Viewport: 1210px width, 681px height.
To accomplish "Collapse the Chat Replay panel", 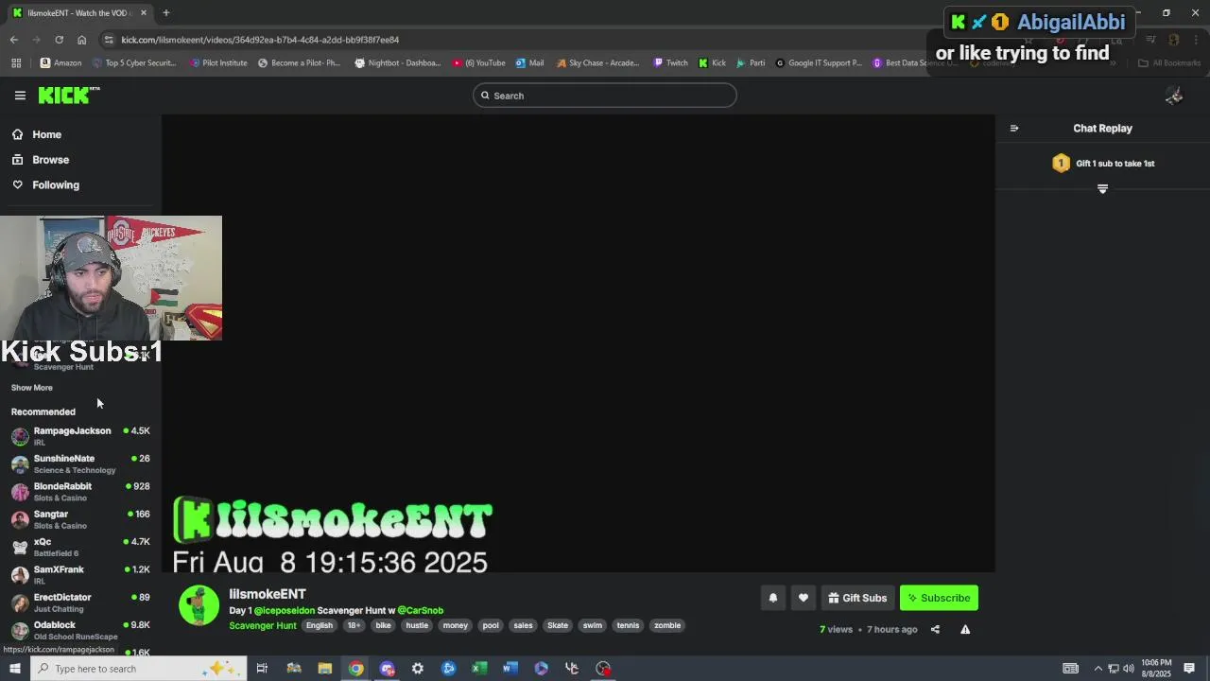I will (x=1014, y=129).
